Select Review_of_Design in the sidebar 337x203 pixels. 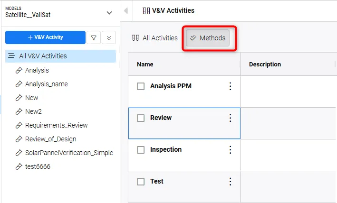(x=50, y=139)
